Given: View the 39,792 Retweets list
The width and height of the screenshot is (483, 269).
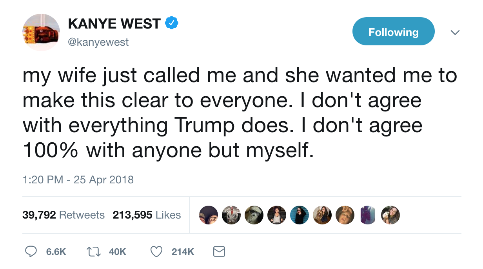Looking at the screenshot, I should [x=64, y=215].
